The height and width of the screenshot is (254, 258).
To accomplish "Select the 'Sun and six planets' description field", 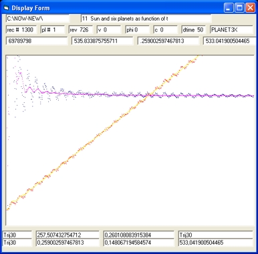I will pos(146,19).
